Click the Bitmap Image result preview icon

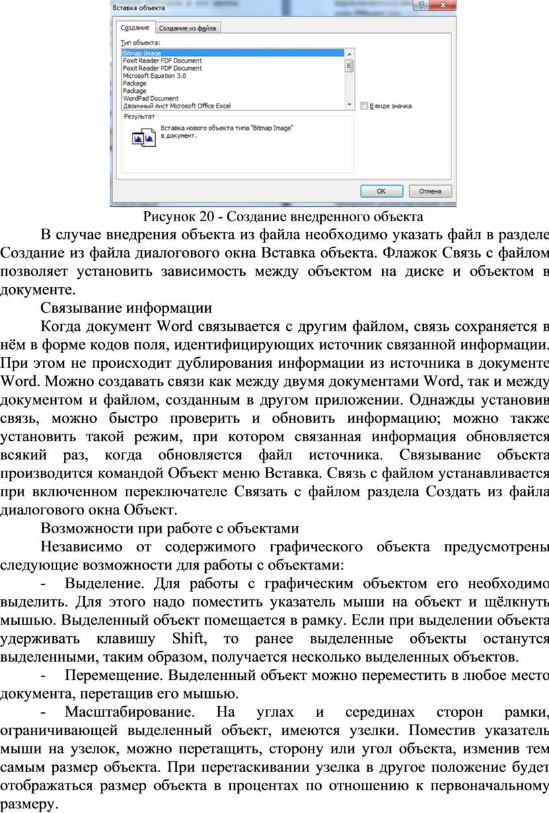coord(144,137)
